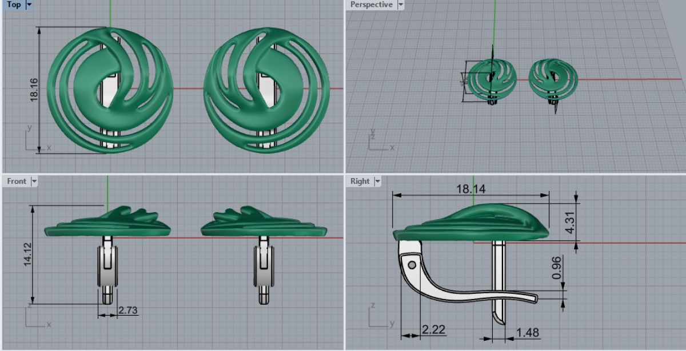Select the 1.48 dimension in Right view
The width and height of the screenshot is (686, 351).
(528, 332)
